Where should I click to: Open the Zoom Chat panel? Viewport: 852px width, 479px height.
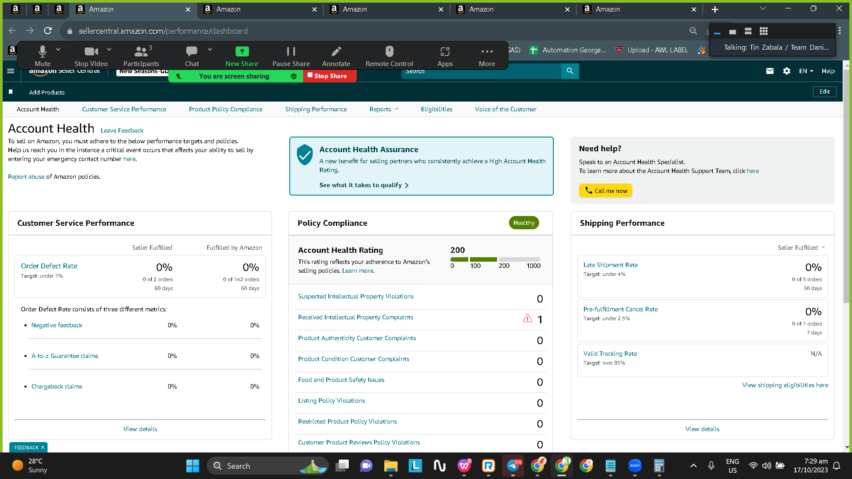point(192,56)
